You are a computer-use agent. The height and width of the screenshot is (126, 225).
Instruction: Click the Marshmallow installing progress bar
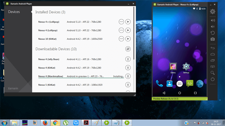click(x=81, y=78)
